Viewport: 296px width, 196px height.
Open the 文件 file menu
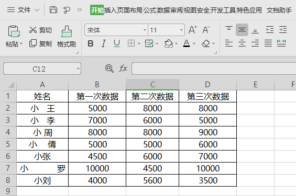pos(24,10)
